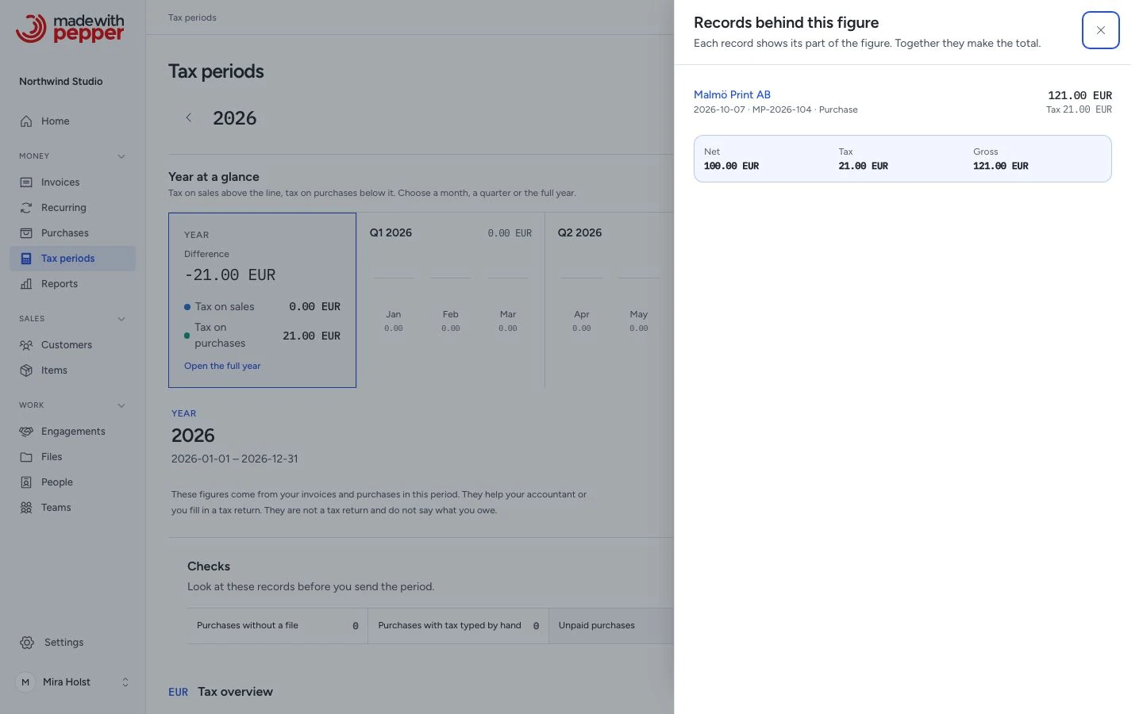Viewport: 1143px width, 714px height.
Task: Collapse the SALES section chevron
Action: click(x=121, y=319)
